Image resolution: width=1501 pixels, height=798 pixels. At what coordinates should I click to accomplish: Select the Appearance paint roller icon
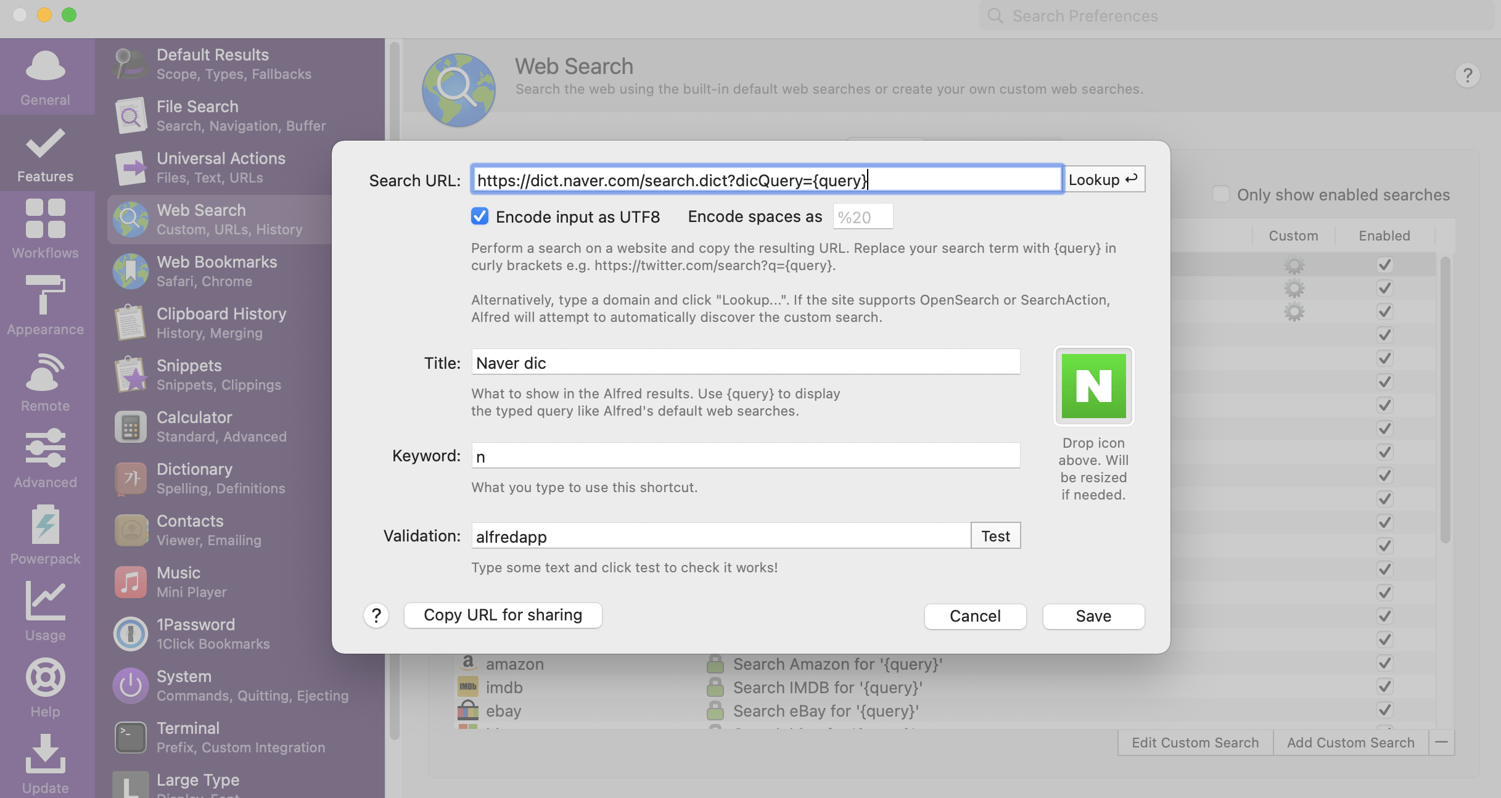(x=45, y=295)
